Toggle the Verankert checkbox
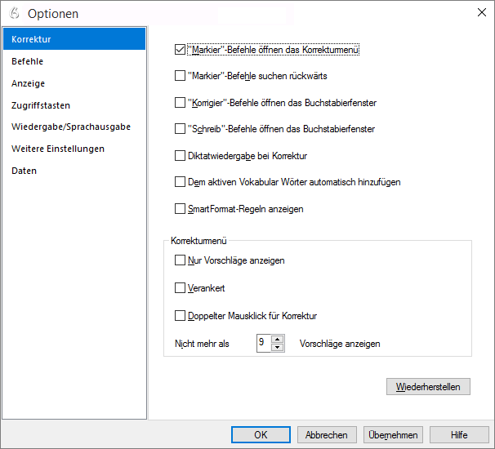This screenshot has height=449, width=495. click(180, 287)
